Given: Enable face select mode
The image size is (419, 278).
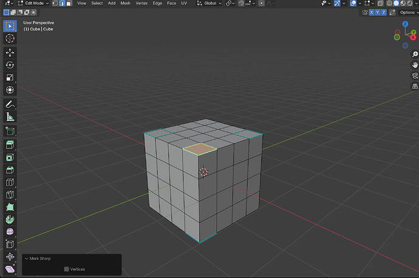Looking at the screenshot, I should tap(69, 3).
